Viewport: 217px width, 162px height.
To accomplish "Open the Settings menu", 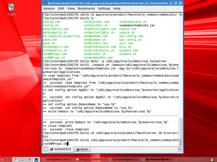I will tap(104, 8).
